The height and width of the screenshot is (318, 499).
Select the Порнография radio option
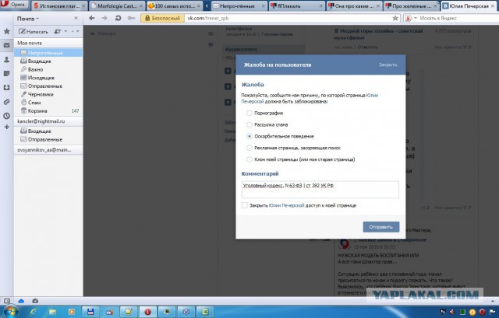pos(249,113)
